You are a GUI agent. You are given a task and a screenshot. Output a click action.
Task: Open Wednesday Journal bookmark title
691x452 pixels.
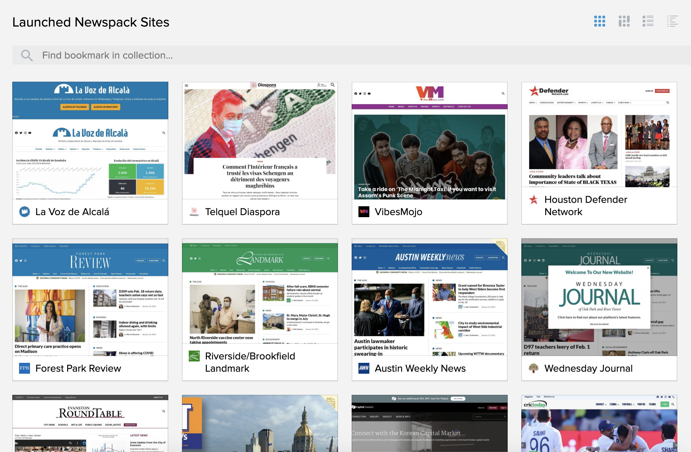coord(588,368)
